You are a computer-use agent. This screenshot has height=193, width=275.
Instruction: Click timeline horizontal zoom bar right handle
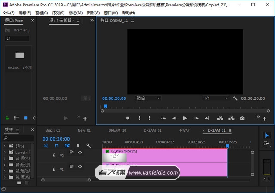(x=89, y=180)
